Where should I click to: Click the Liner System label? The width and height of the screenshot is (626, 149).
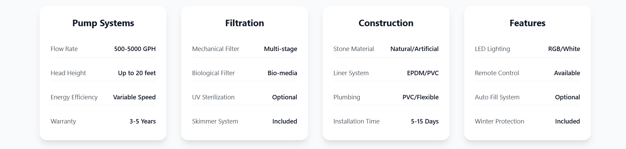[x=351, y=73]
